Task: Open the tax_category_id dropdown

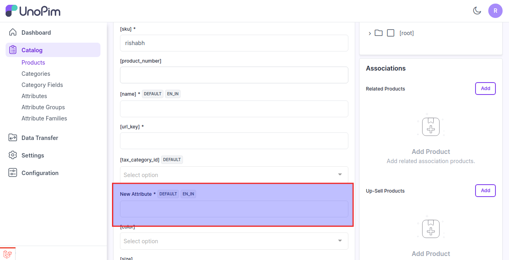Action: coord(234,175)
